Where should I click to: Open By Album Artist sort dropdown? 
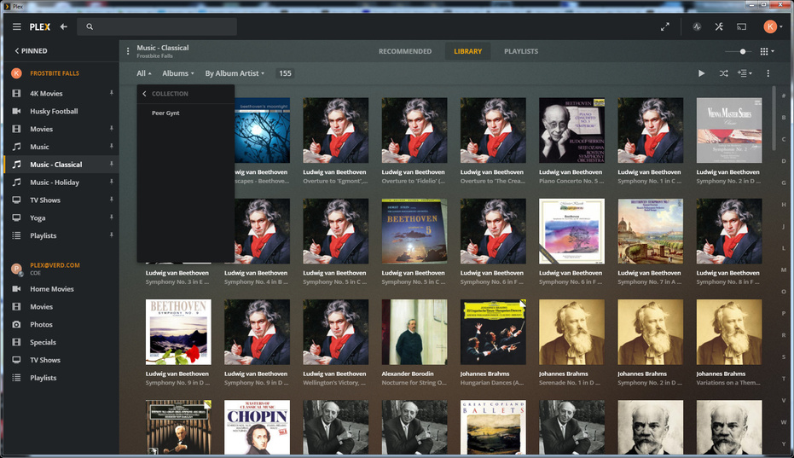point(235,73)
